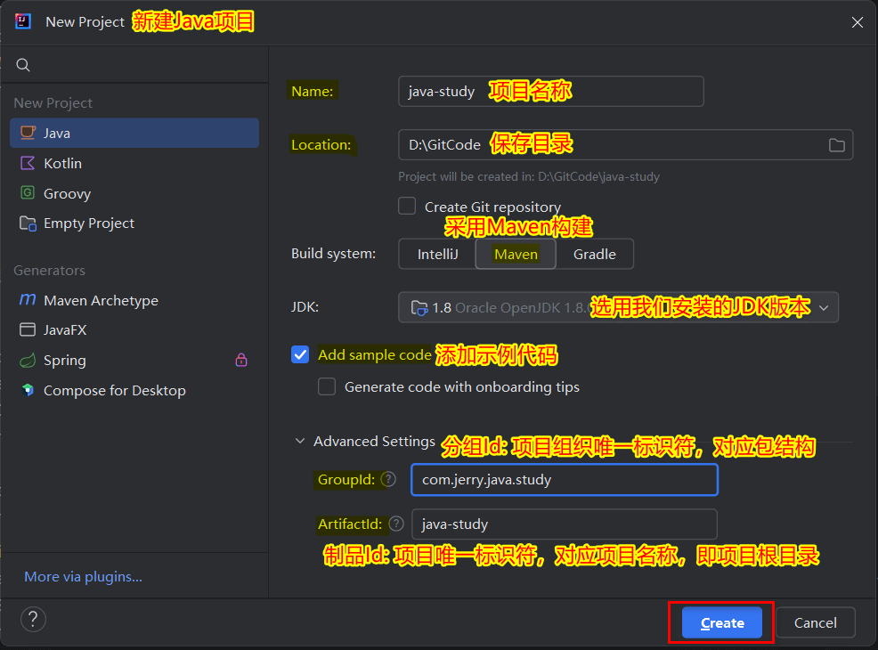Click into the project Name field
Image resolution: width=878 pixels, height=650 pixels.
[x=550, y=91]
